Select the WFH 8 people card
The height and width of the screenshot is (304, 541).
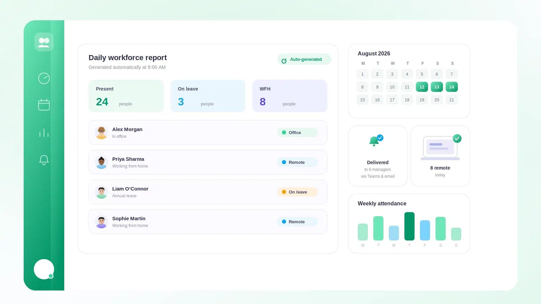[x=290, y=96]
